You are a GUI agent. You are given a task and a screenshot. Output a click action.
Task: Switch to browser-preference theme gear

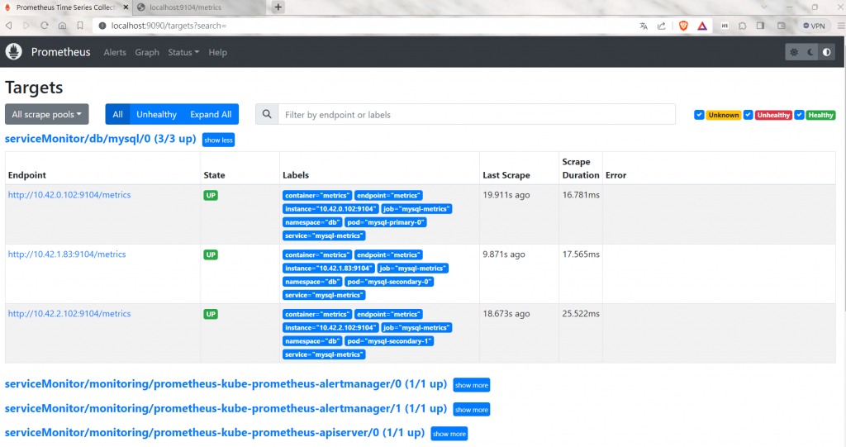pos(794,52)
